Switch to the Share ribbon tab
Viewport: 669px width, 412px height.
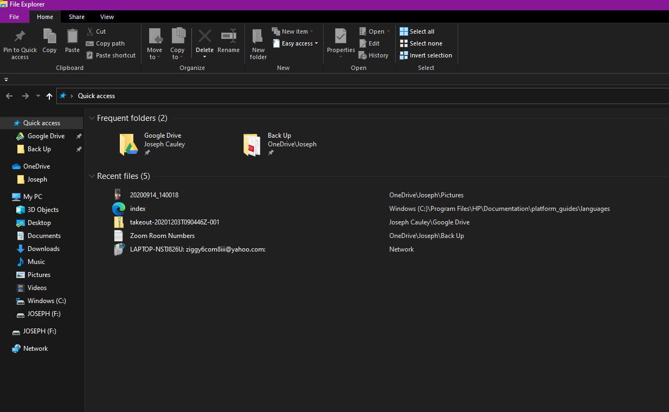(x=76, y=17)
